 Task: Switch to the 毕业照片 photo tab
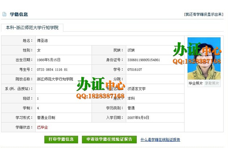click(196, 84)
